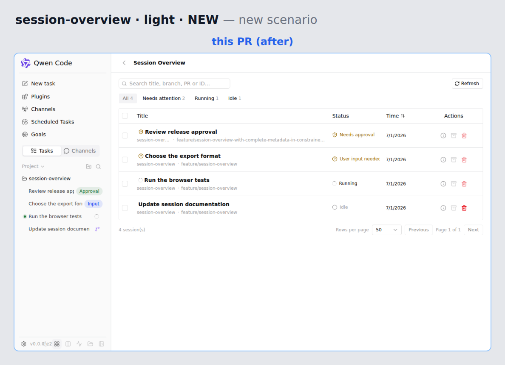Click the new project folder icon
Image resolution: width=505 pixels, height=365 pixels.
pos(88,166)
